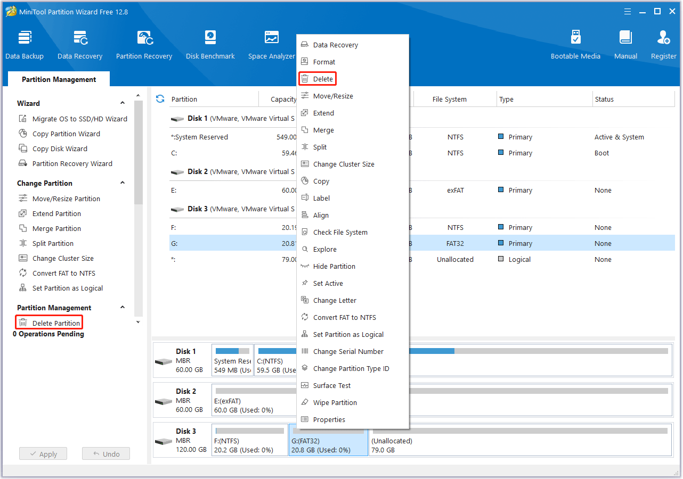Select the F: partition row
683x479 pixels.
coord(422,227)
